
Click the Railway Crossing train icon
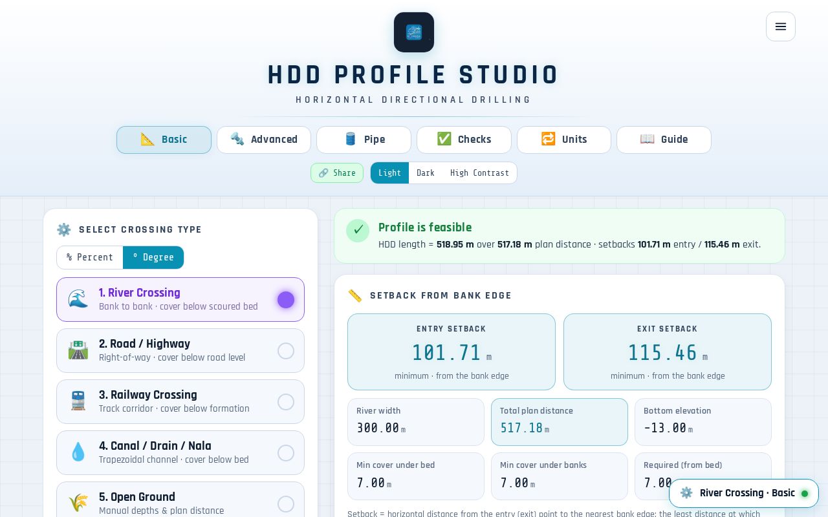(78, 401)
